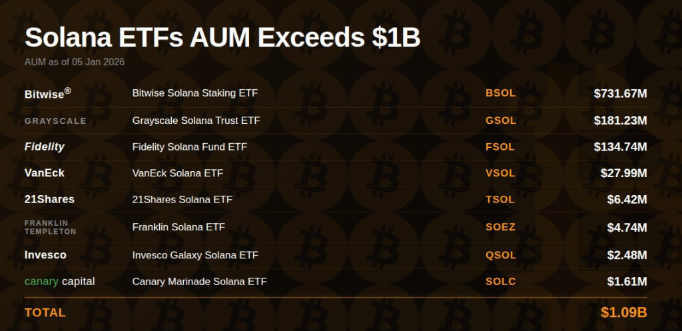Click the Invesco Galaxy Solana ETF name
Viewport: 682px width, 331px height.
click(x=195, y=255)
